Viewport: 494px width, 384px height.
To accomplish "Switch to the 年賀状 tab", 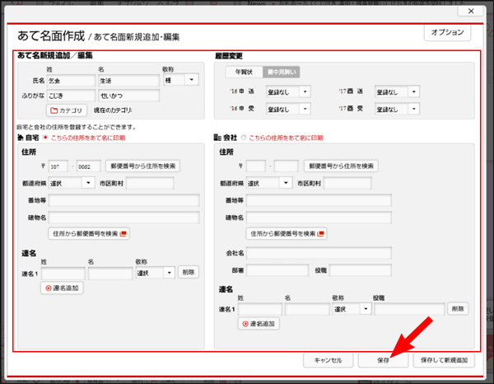I will 245,72.
